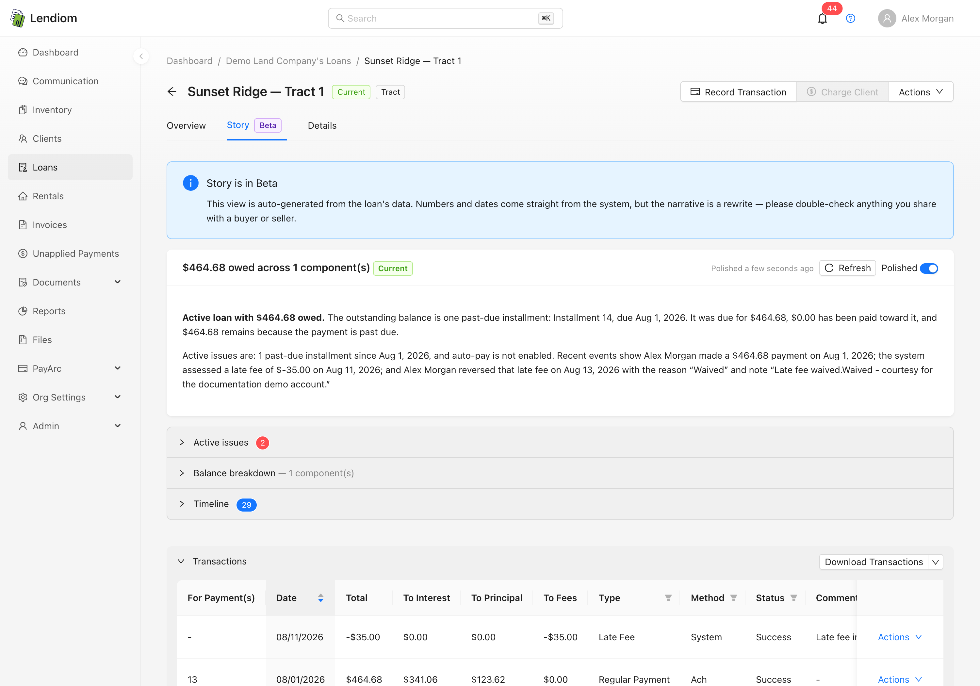This screenshot has width=980, height=686.
Task: Go back using the left arrow
Action: pos(171,92)
